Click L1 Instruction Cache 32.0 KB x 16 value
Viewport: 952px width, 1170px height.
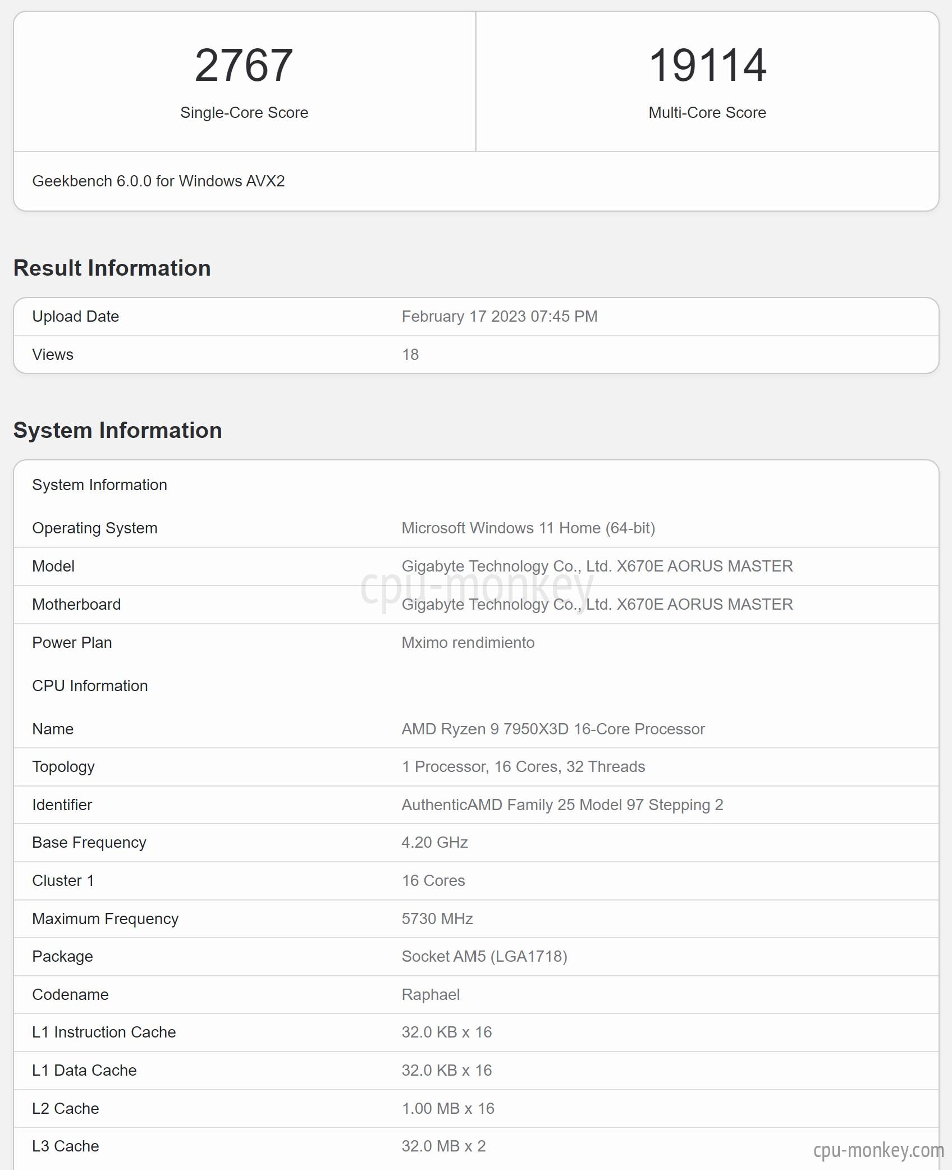pos(447,1032)
